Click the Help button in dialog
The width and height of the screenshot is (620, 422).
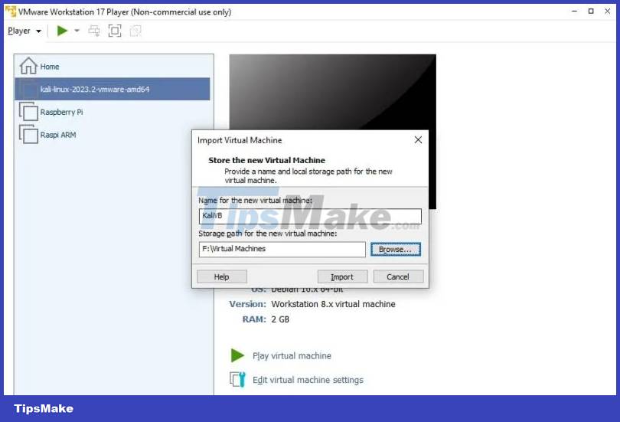221,276
